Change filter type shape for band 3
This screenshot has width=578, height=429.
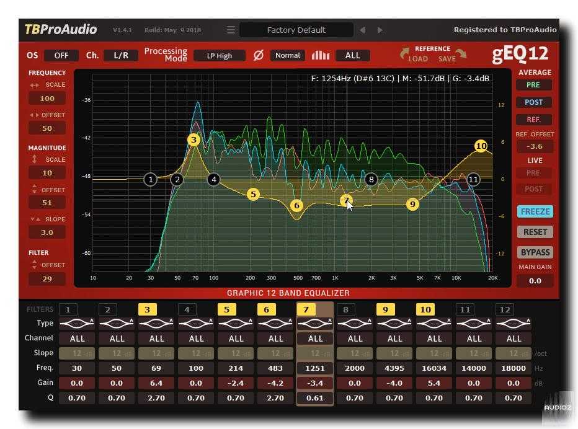(x=156, y=323)
